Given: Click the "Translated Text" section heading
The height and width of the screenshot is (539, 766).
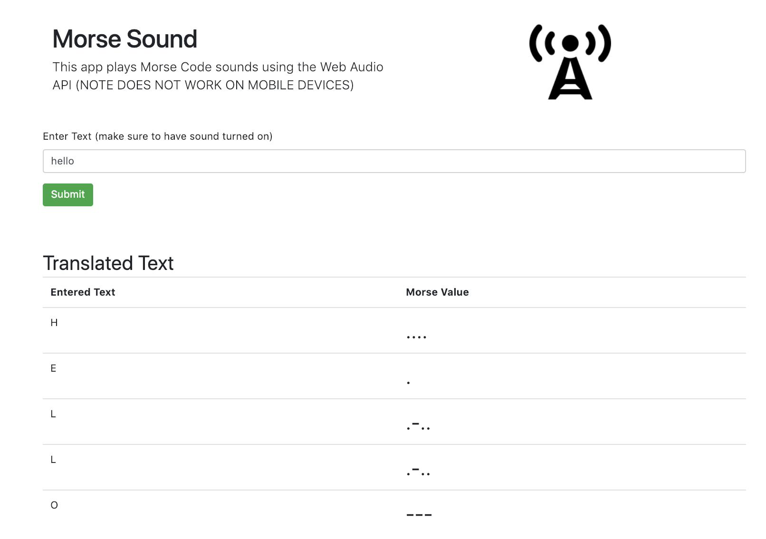Looking at the screenshot, I should pos(108,263).
